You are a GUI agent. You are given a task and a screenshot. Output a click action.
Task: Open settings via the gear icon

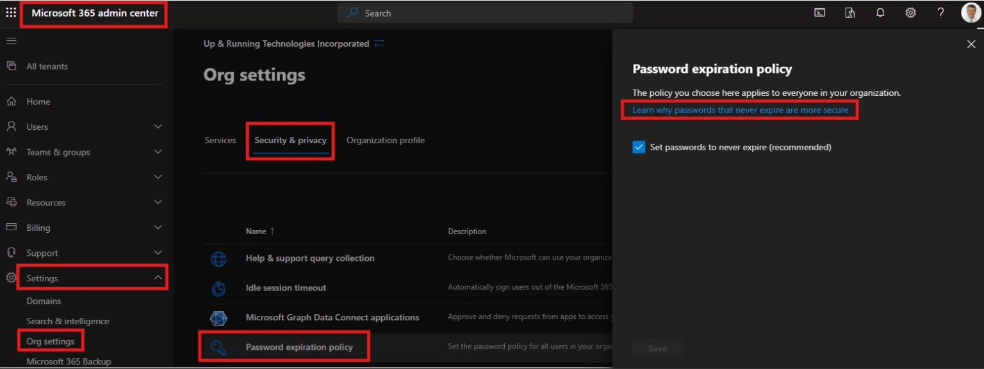[x=910, y=12]
